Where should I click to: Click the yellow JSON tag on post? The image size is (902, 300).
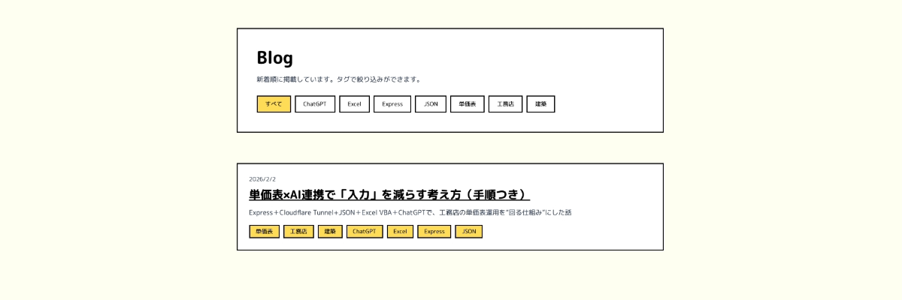point(468,232)
